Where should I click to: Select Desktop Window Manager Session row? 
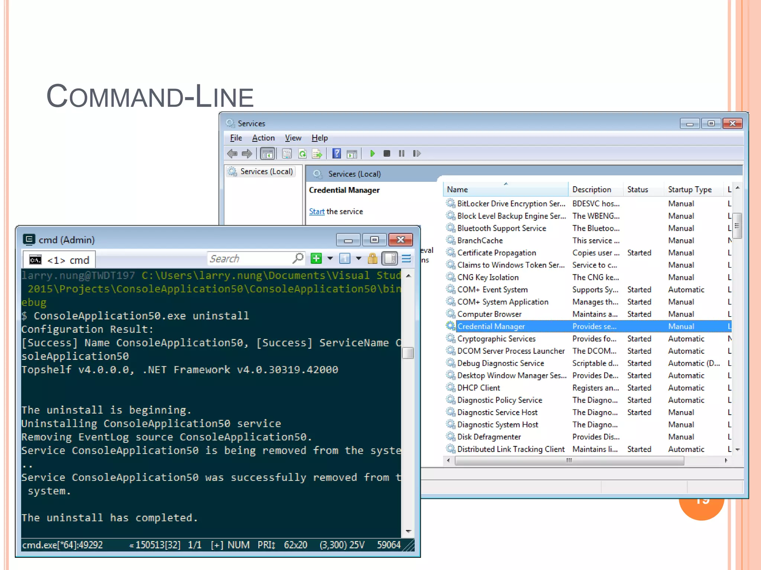(x=589, y=375)
